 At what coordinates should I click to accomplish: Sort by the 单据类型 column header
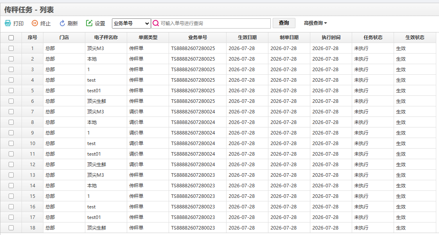point(148,38)
